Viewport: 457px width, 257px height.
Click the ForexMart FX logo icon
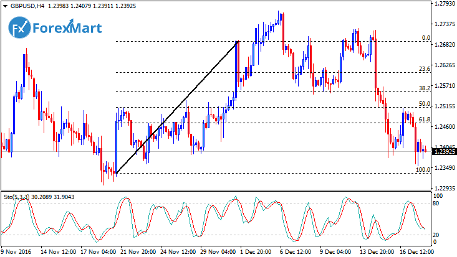click(x=19, y=28)
